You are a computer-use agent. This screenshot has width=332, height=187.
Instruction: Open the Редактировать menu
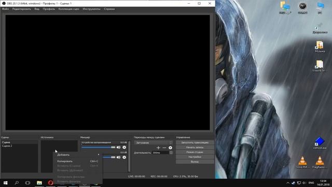point(22,9)
